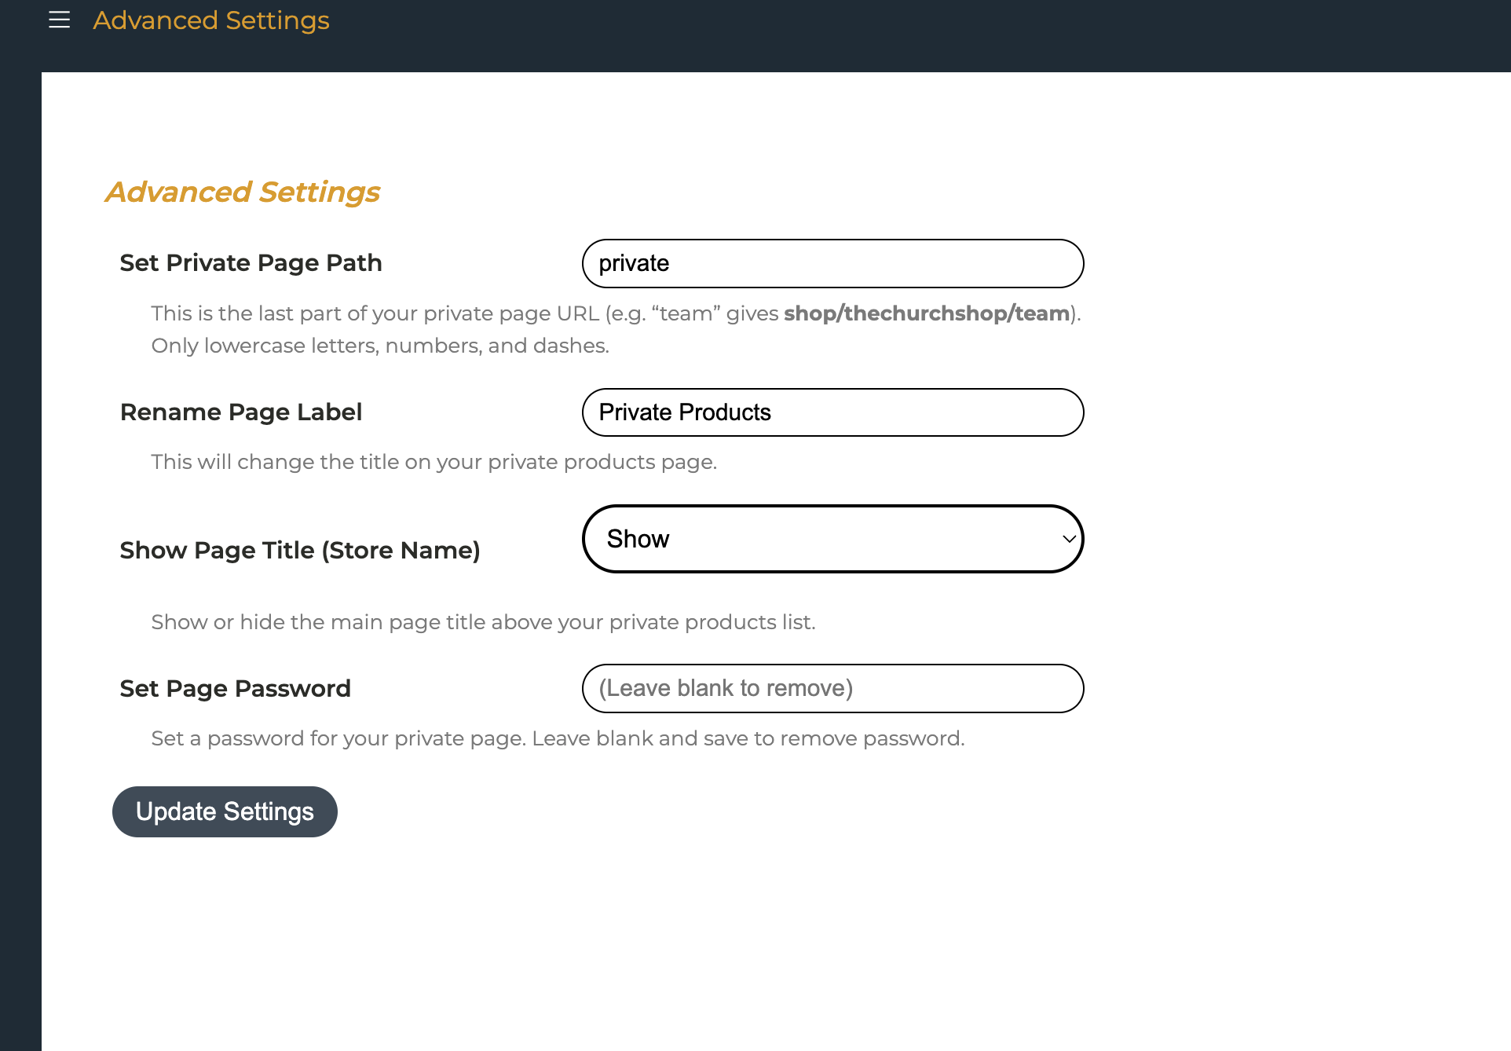Click the Rename Page Label text label
Image resolution: width=1511 pixels, height=1051 pixels.
click(241, 412)
